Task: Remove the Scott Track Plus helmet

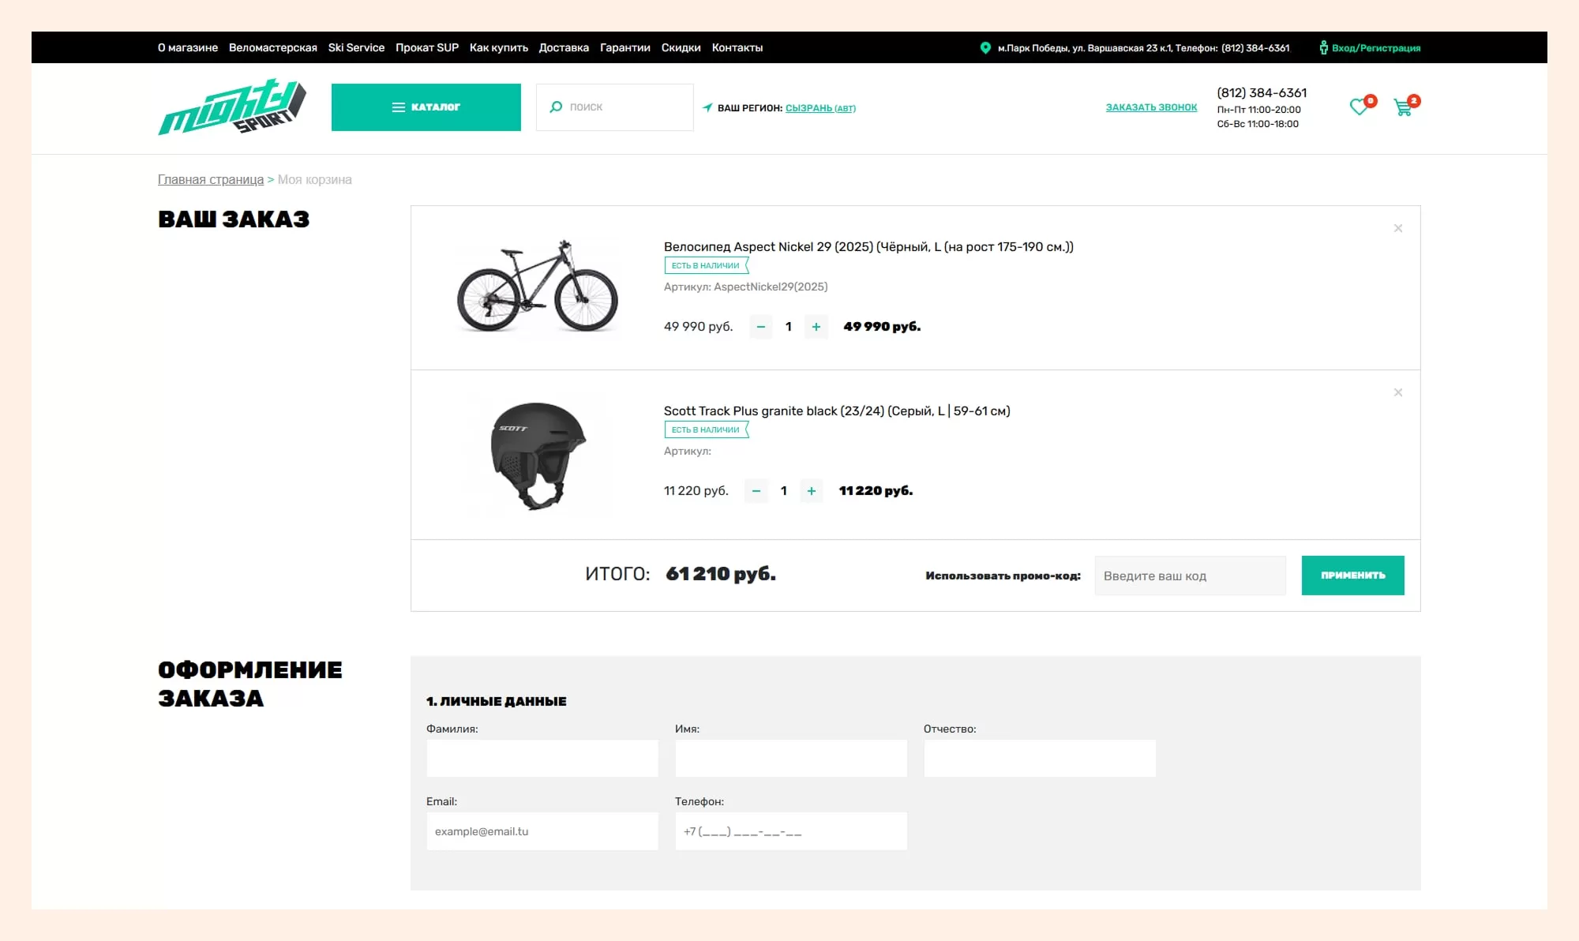Action: 1398,392
